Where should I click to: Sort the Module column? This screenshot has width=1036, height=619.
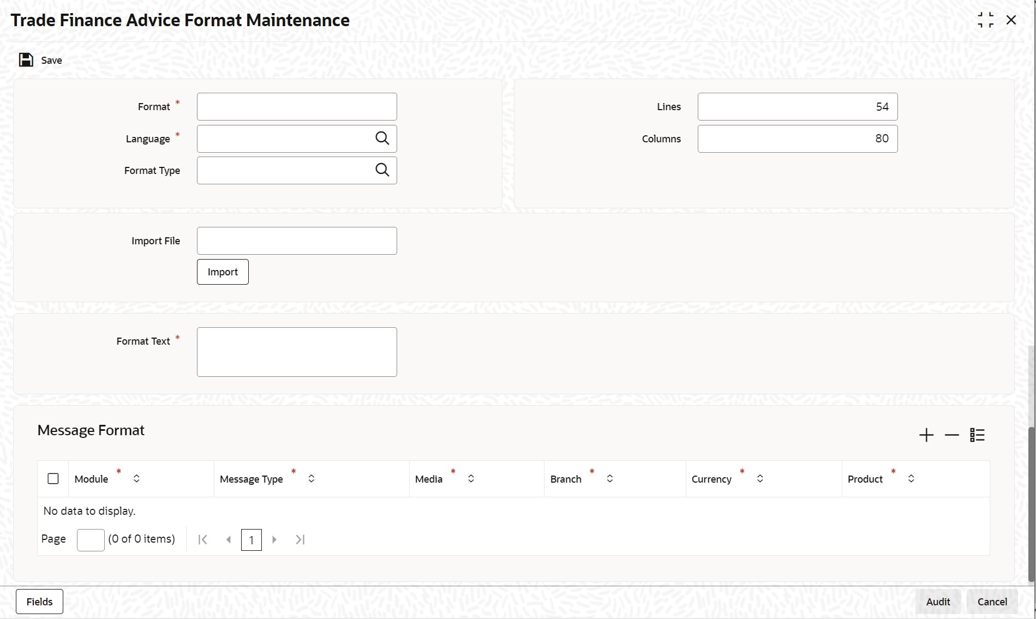click(x=136, y=478)
